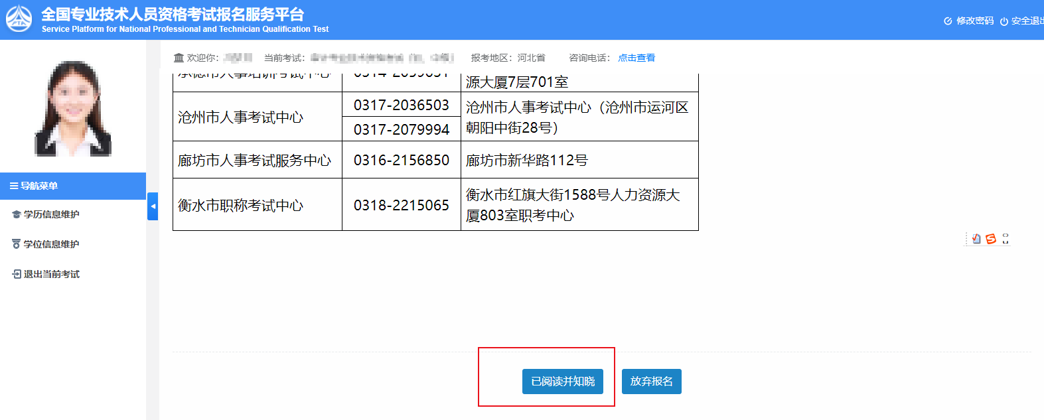Click the hamburger icon beside 导航菜单
Screen dimensions: 1044x420
(13, 186)
